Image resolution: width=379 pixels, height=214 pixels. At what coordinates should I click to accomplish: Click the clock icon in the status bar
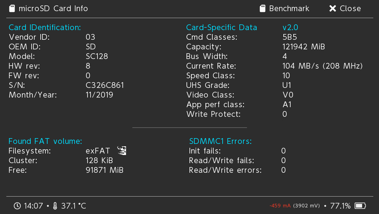tap(17, 206)
